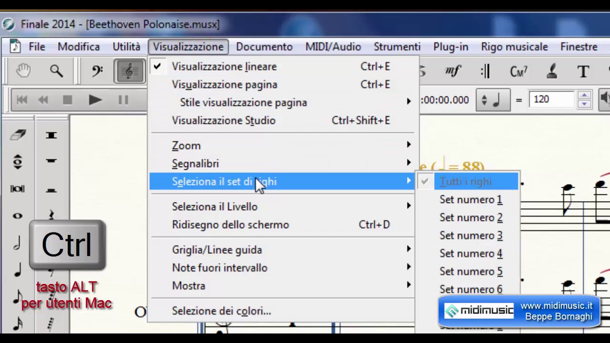This screenshot has height=343, width=610.
Task: Select the CM7 Chord tool
Action: click(518, 71)
